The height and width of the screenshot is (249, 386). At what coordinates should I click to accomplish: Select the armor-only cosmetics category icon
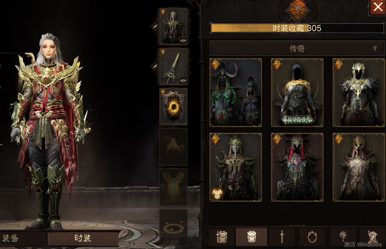(252, 237)
